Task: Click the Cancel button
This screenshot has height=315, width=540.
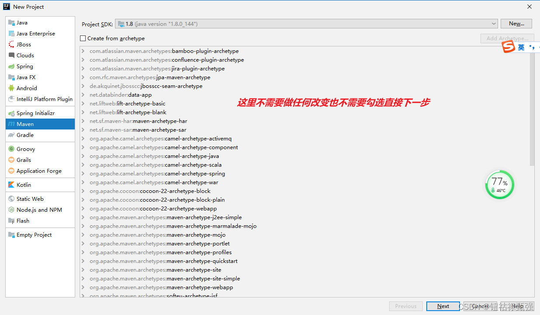Action: [x=480, y=306]
